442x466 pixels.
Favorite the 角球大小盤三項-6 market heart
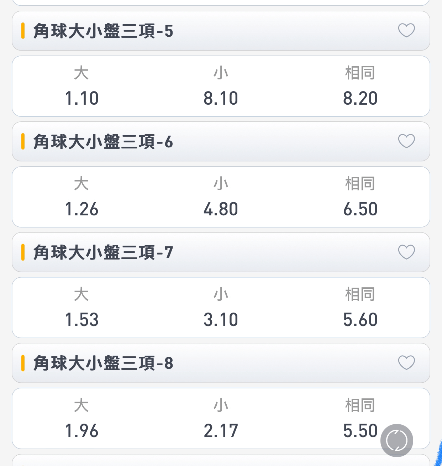(406, 141)
